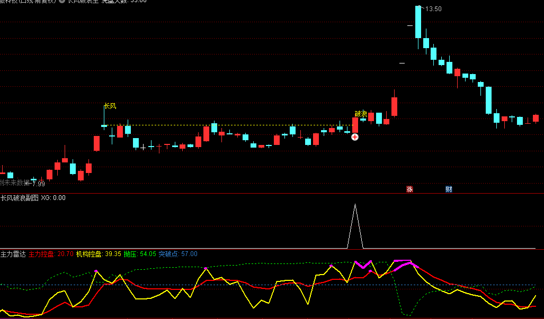Click the red 主力控盘: 20.70 reading
Screen dimensions: 544x319
click(51, 254)
